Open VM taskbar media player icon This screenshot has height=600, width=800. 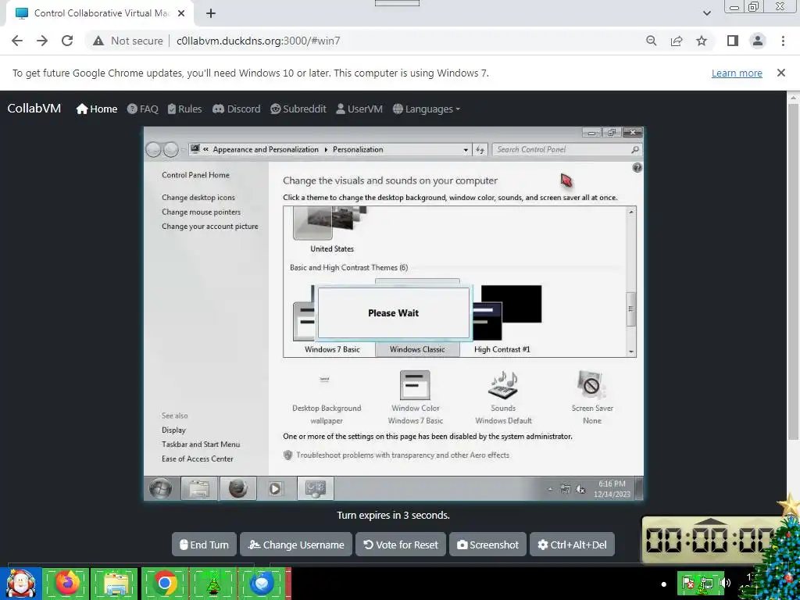(275, 489)
